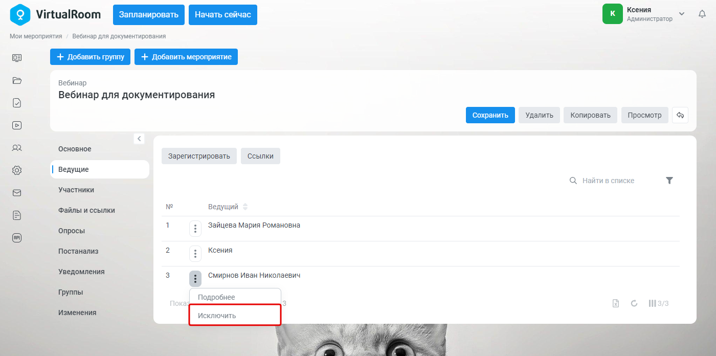Click the Добавить группу button
Image resolution: width=716 pixels, height=356 pixels.
pyautogui.click(x=91, y=57)
